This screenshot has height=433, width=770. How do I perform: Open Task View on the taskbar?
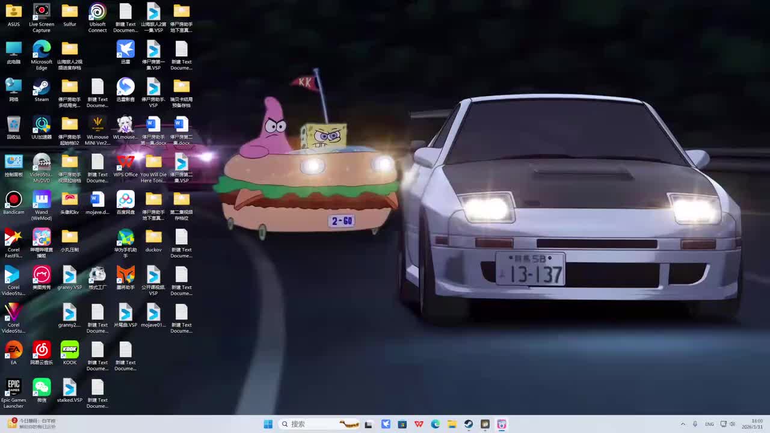[369, 424]
